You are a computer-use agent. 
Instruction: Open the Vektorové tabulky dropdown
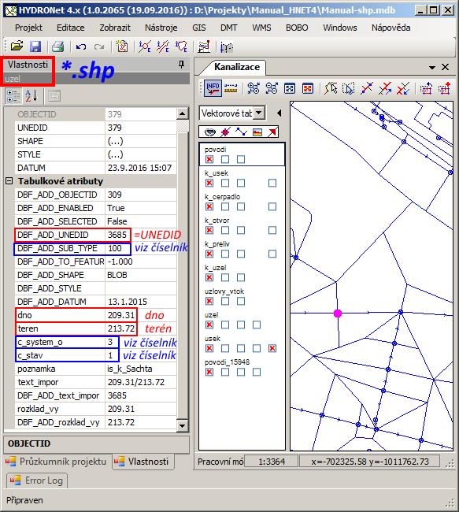[x=259, y=113]
